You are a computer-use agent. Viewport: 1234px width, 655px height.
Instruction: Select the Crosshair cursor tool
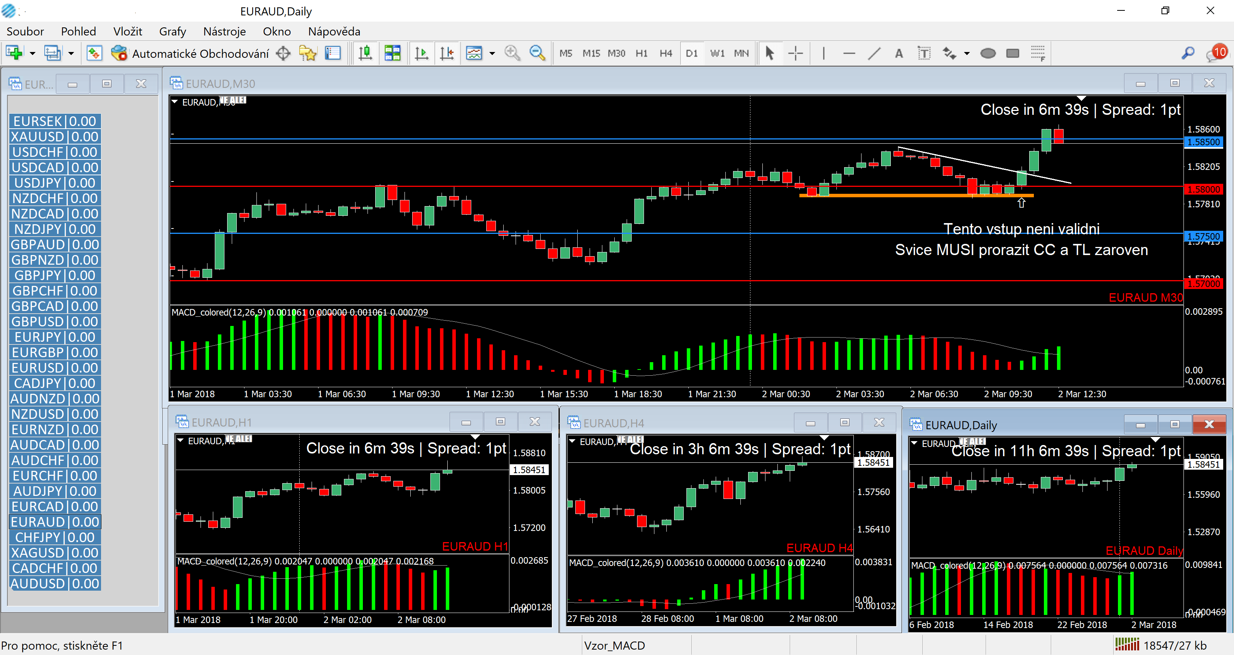pos(795,53)
